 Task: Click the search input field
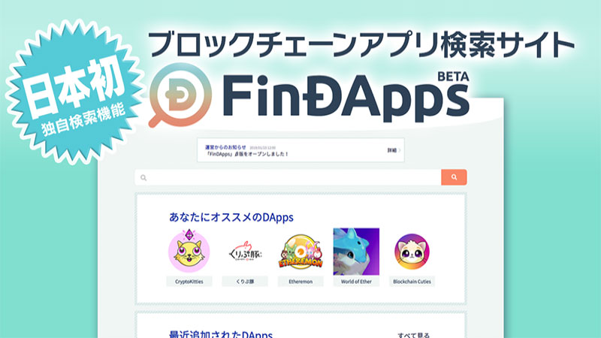pyautogui.click(x=288, y=177)
